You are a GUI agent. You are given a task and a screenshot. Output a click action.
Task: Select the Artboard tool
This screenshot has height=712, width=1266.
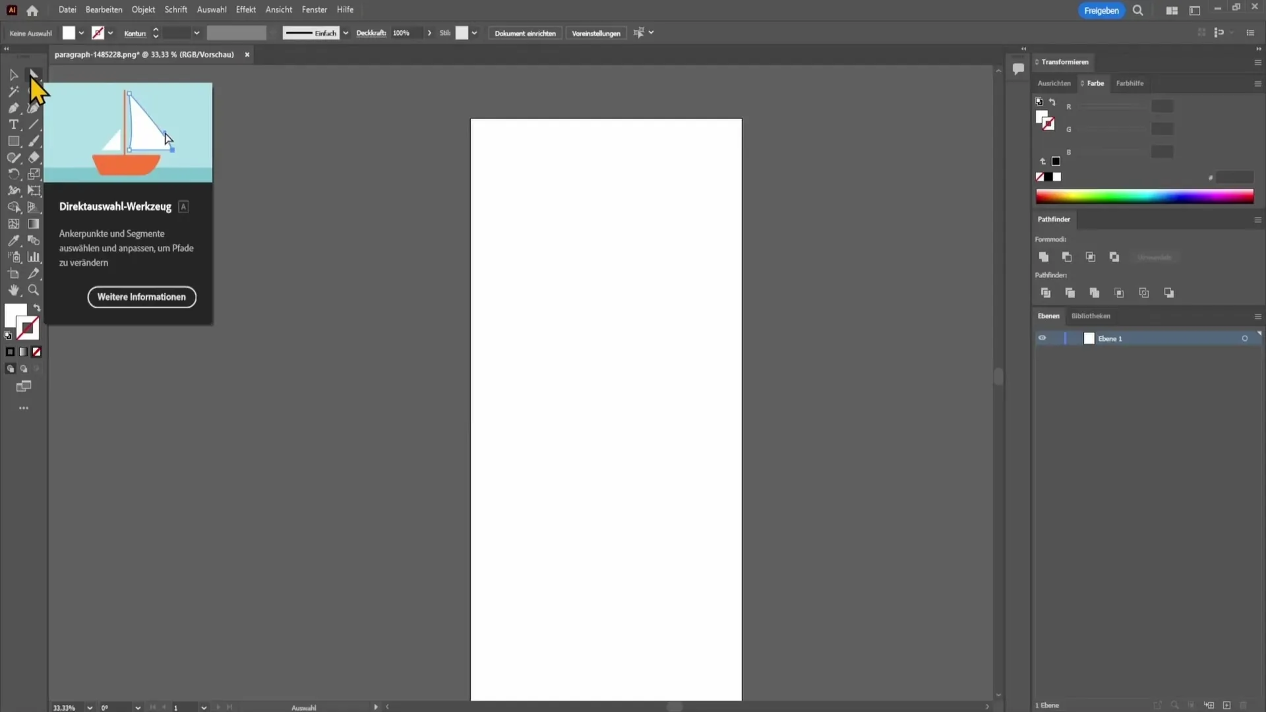pyautogui.click(x=13, y=274)
